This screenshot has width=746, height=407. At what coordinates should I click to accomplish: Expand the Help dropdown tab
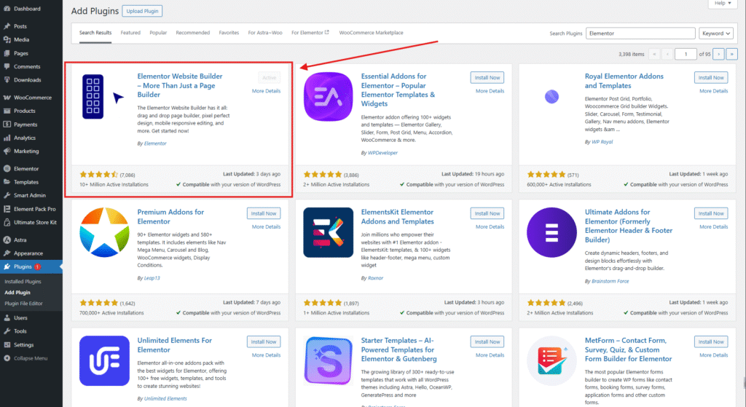723,4
